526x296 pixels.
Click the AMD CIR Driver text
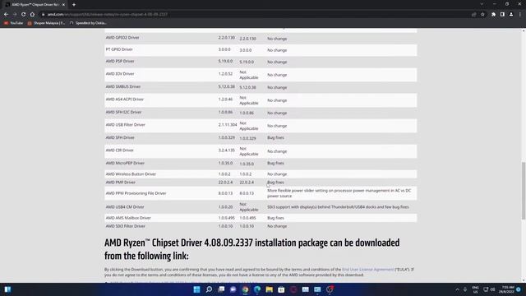point(120,150)
